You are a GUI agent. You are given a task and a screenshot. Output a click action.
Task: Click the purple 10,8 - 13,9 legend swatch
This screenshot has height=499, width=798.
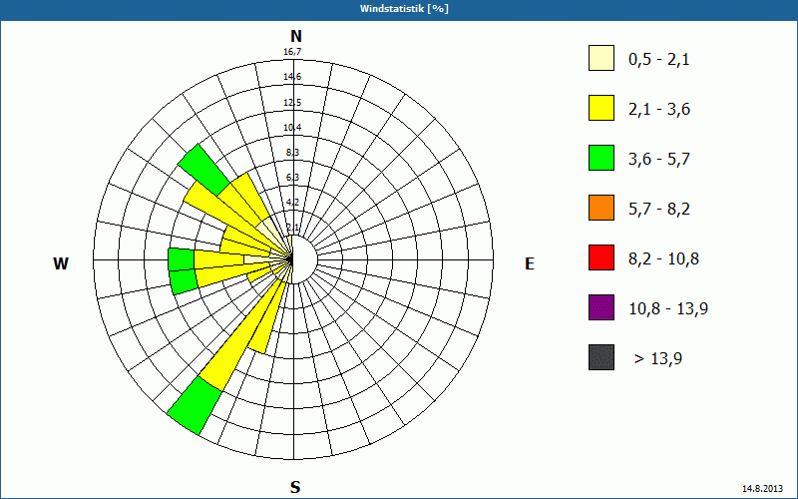(601, 307)
